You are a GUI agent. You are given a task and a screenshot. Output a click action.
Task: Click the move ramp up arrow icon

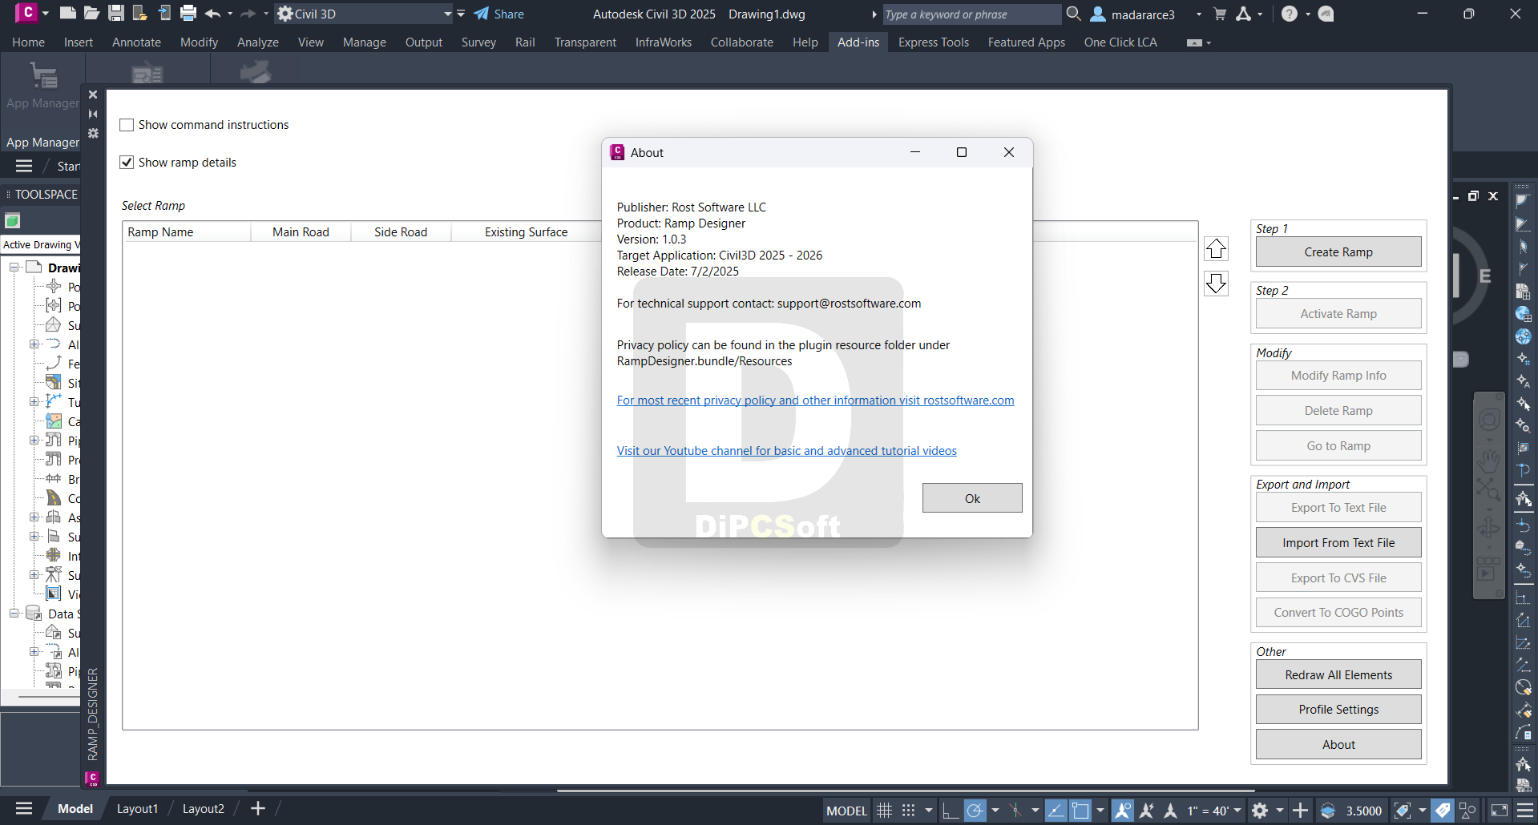tap(1216, 249)
